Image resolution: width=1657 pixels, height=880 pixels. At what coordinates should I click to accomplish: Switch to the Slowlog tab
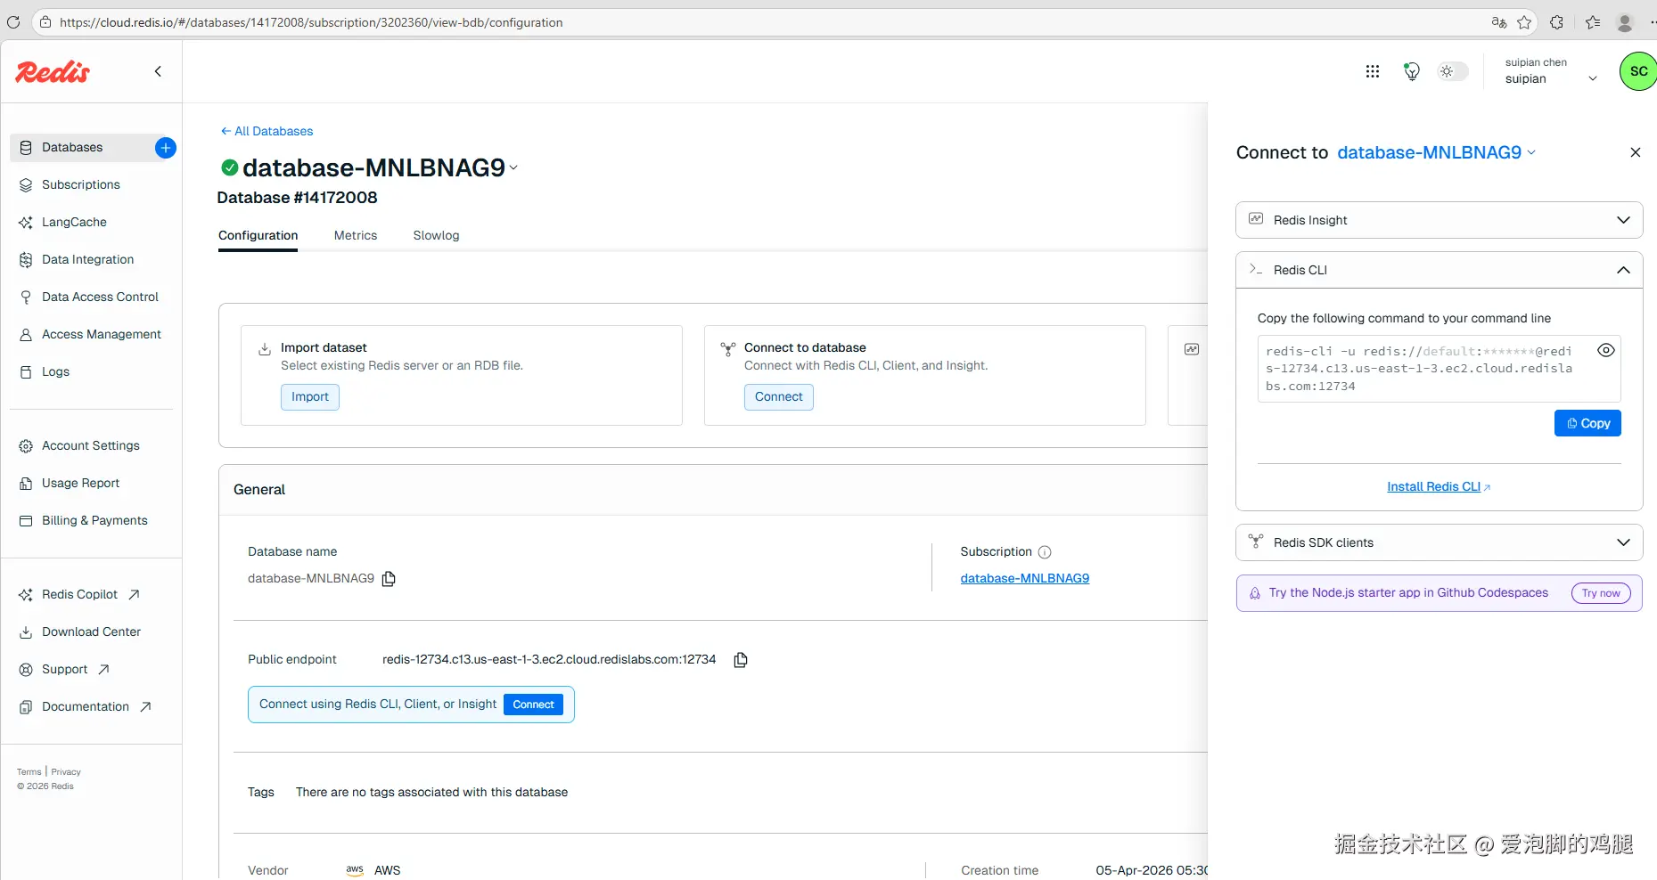tap(437, 236)
